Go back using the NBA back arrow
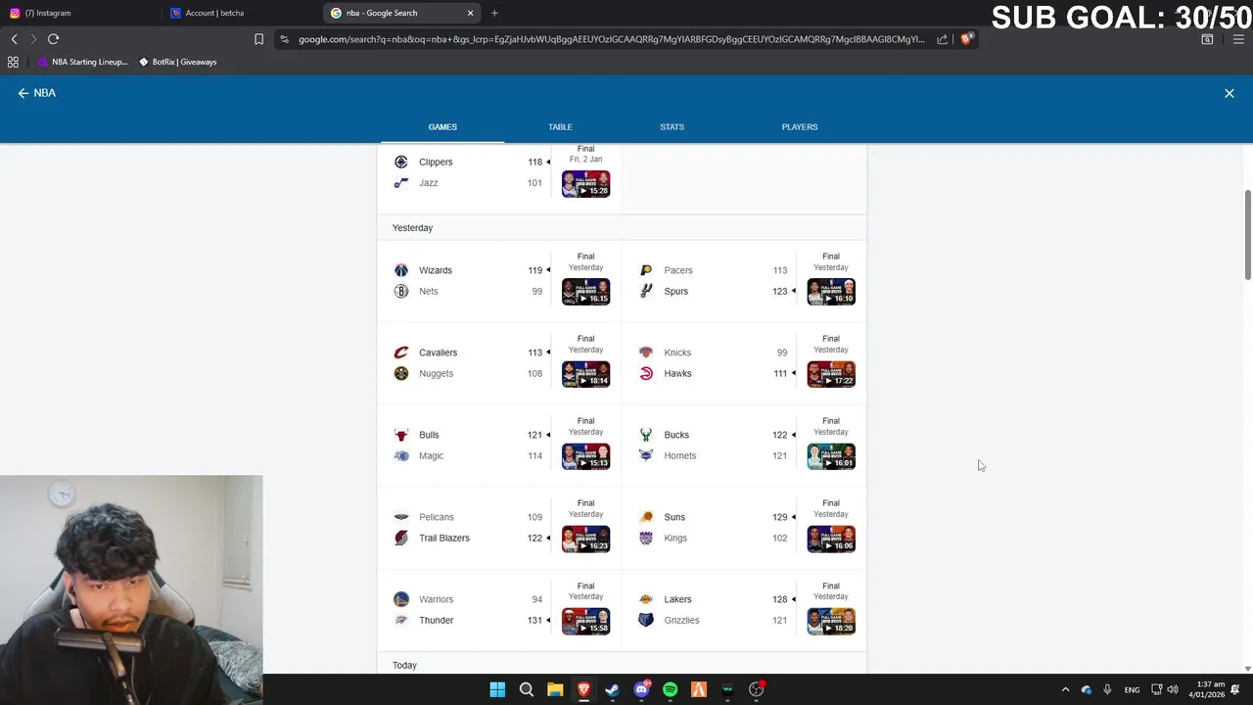Viewport: 1253px width, 705px height. [23, 93]
